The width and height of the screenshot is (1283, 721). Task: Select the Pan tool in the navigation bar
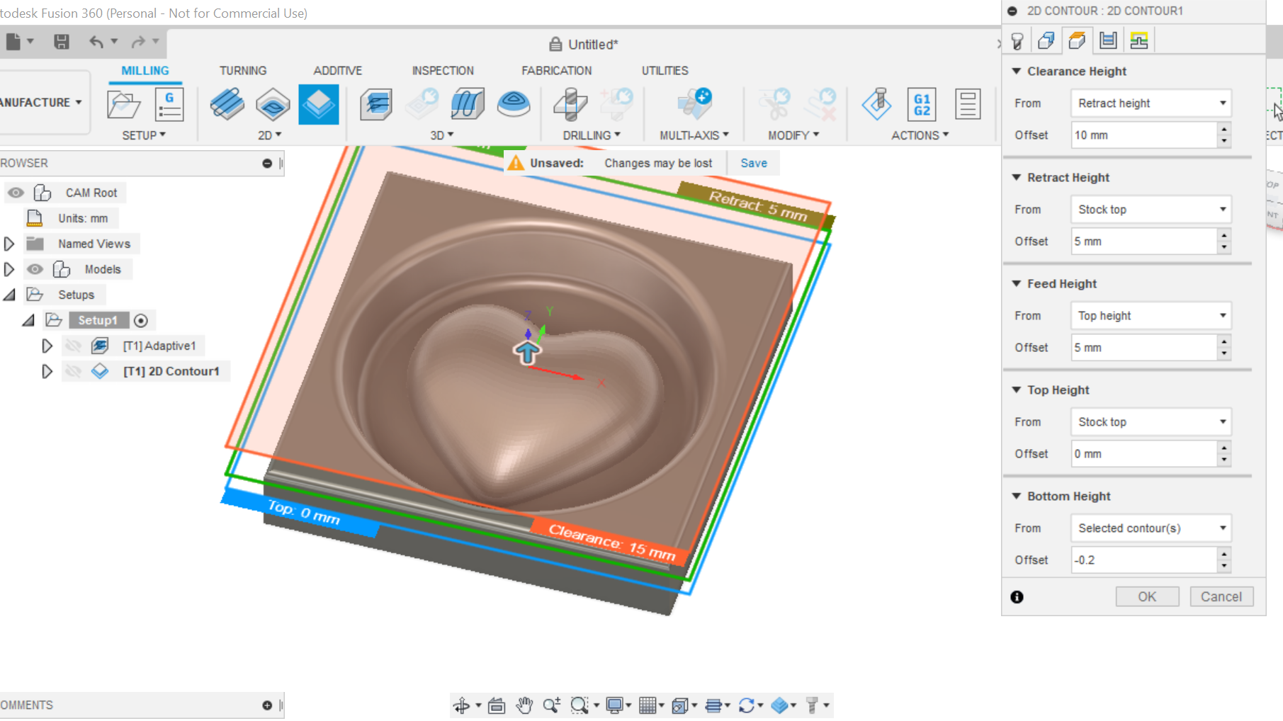tap(524, 705)
